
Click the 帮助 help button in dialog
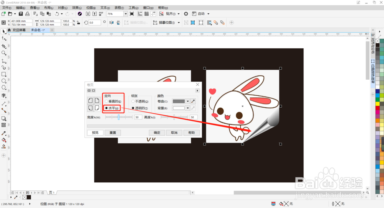click(x=192, y=133)
